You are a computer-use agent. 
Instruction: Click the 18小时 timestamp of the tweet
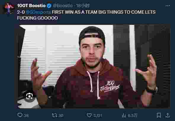(83, 5)
